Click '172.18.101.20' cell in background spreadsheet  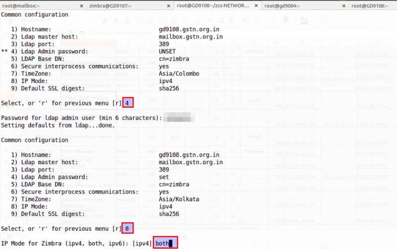(338, 124)
